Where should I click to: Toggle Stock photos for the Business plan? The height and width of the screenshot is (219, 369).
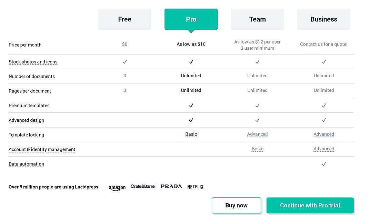click(324, 62)
